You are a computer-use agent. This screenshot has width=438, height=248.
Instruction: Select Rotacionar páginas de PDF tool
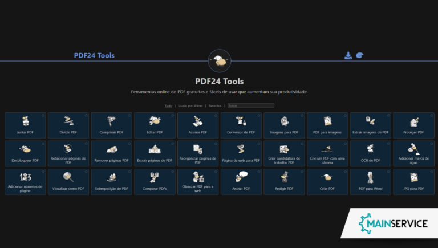tap(68, 153)
